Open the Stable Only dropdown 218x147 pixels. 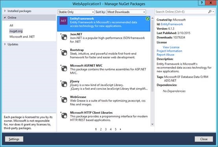coord(76,12)
